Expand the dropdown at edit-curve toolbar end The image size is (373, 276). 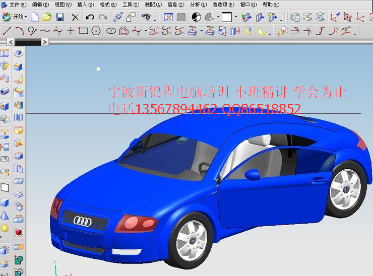[x=355, y=34]
